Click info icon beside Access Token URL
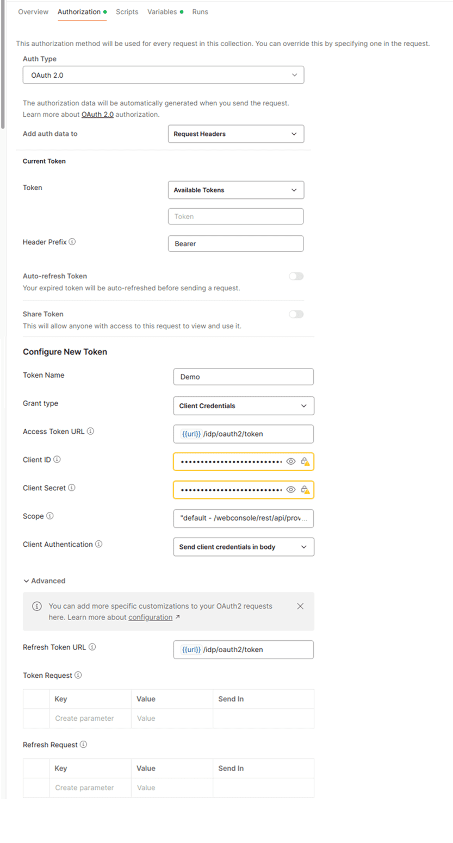This screenshot has width=453, height=843. pyautogui.click(x=90, y=432)
